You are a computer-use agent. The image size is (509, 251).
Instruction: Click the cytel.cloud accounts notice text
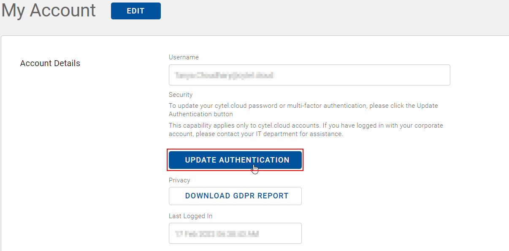pos(306,129)
